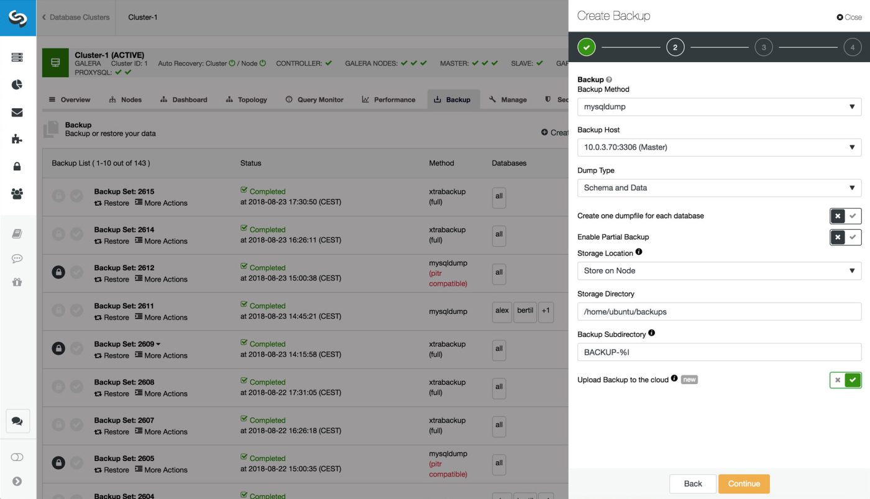
Task: Click the users group icon in sidebar
Action: click(17, 194)
